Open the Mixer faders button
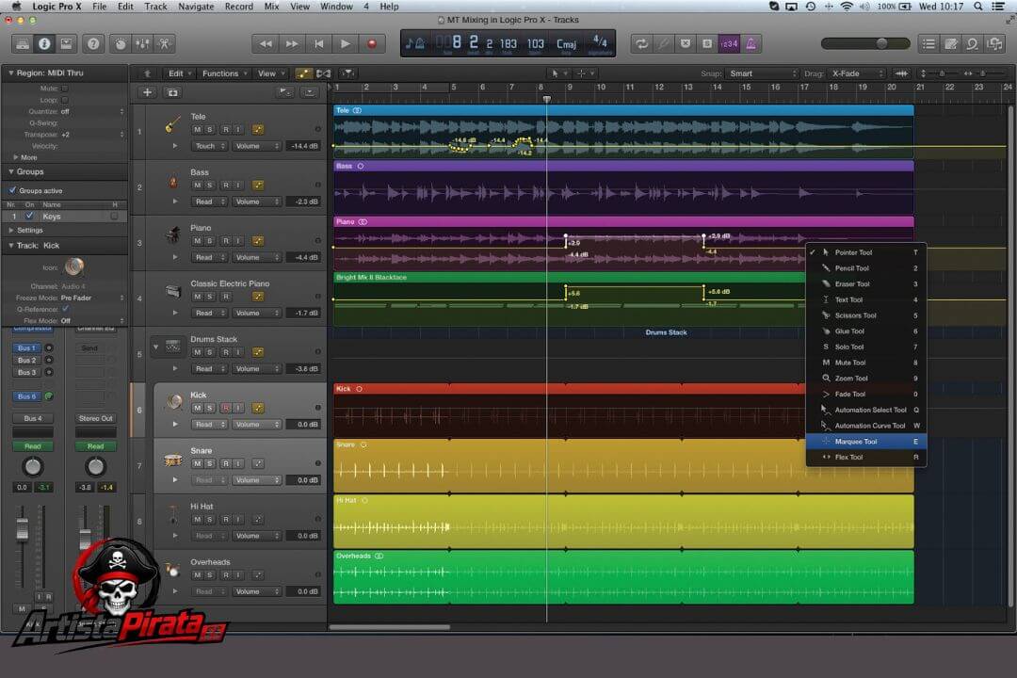The image size is (1017, 678). click(x=143, y=44)
